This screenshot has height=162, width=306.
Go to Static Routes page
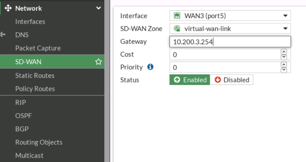click(x=35, y=75)
